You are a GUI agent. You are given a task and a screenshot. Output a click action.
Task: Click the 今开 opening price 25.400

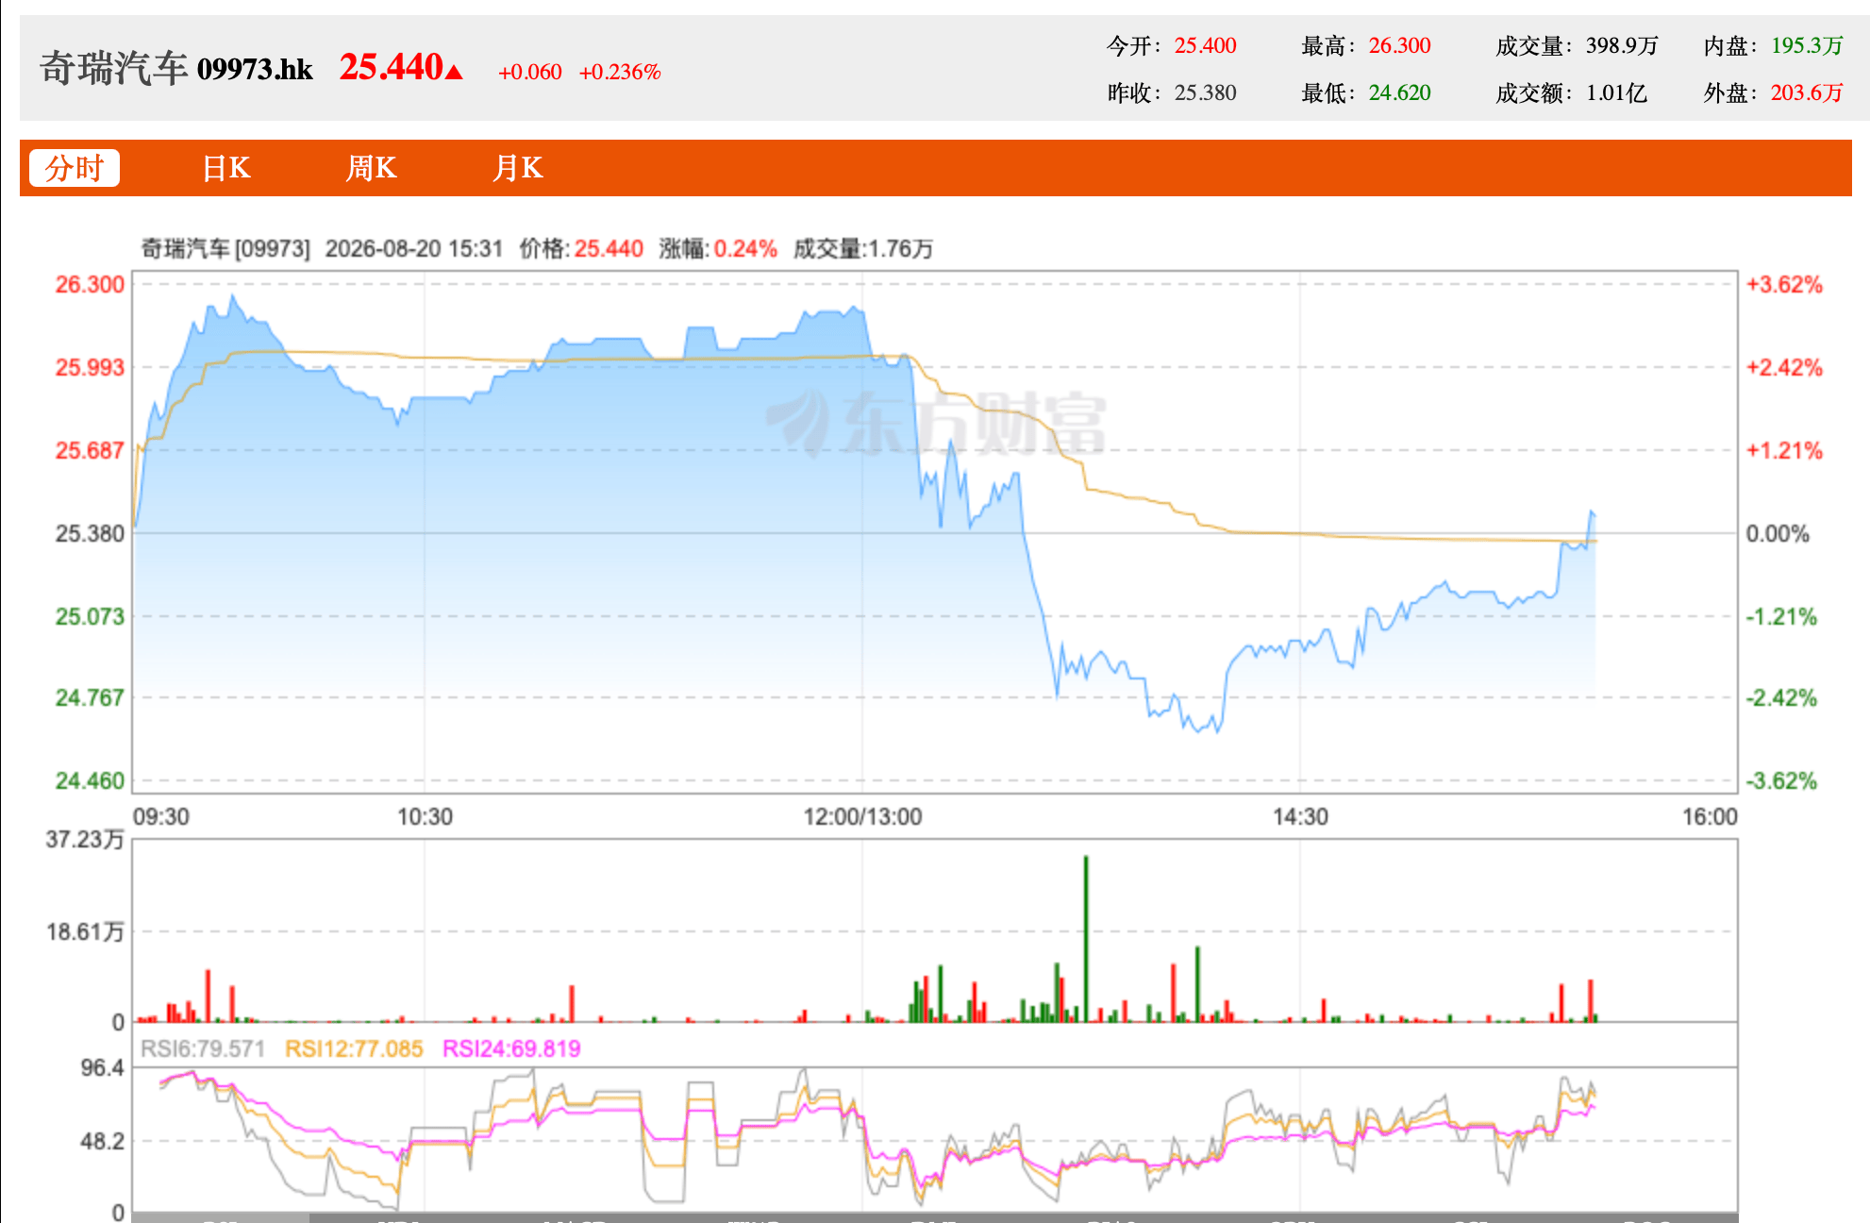pos(1205,45)
